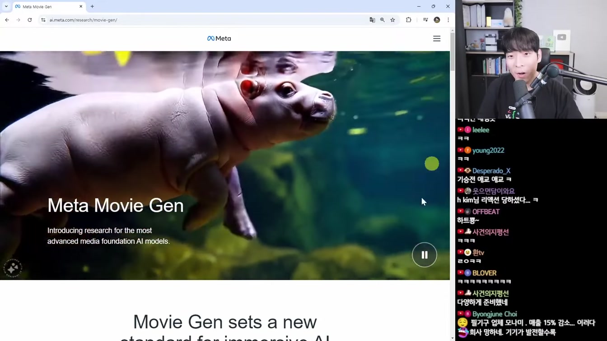Click the 'Meta Movie Gen' headline
Image resolution: width=607 pixels, height=341 pixels.
pos(116,206)
